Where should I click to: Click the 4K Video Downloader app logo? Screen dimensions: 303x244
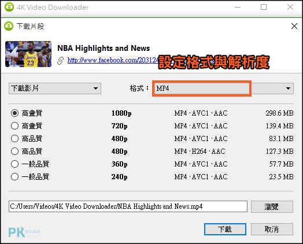pyautogui.click(x=9, y=7)
